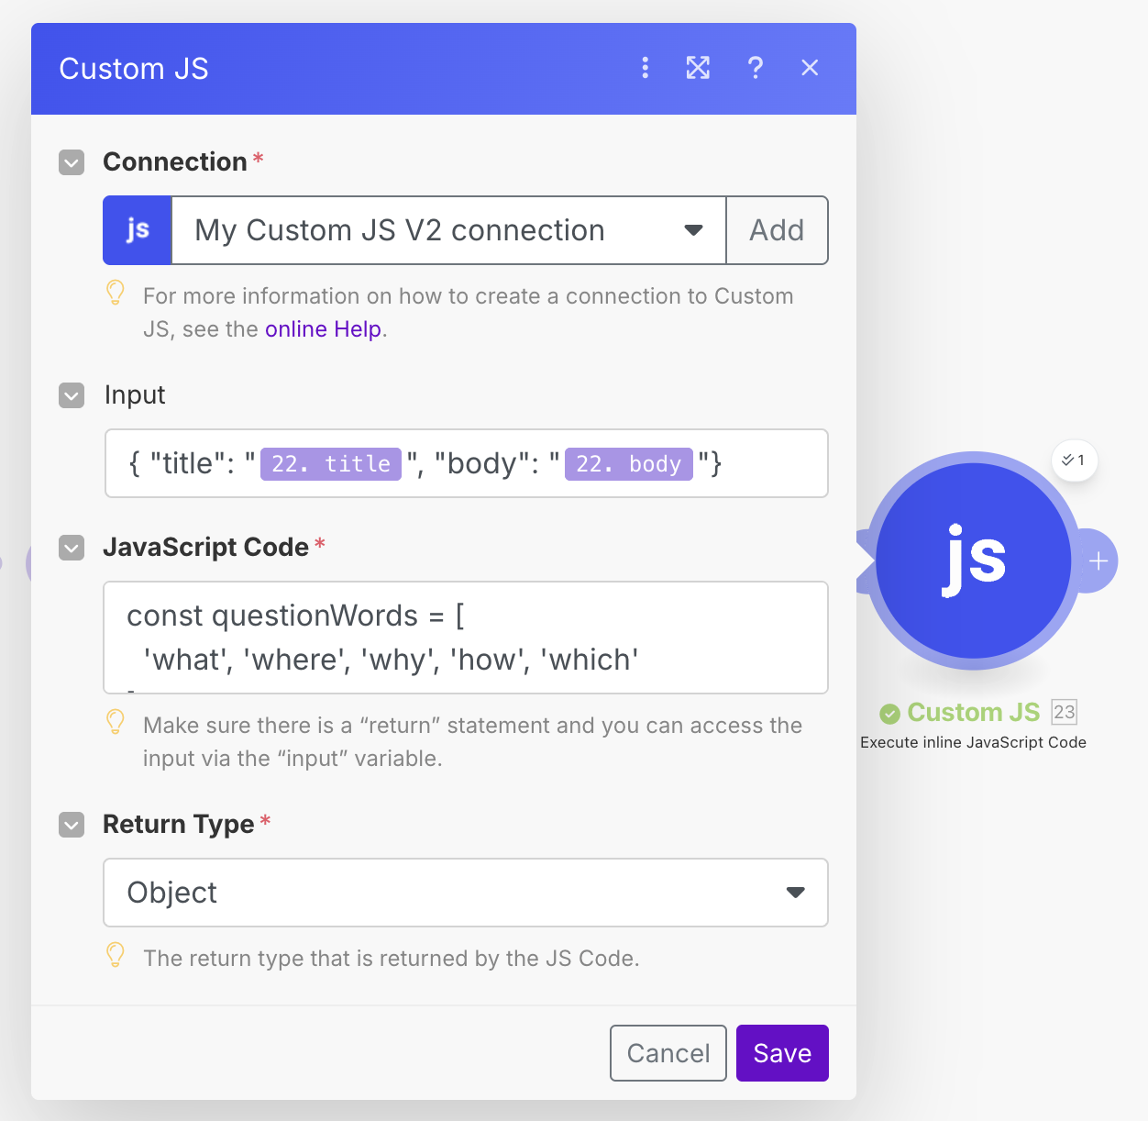This screenshot has height=1121, width=1148.
Task: Click the lightbulb tip icon under Connection
Action: click(x=115, y=294)
